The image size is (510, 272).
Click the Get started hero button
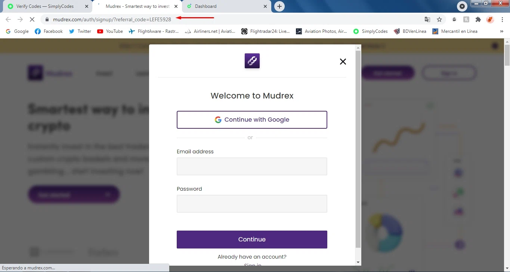click(x=74, y=194)
